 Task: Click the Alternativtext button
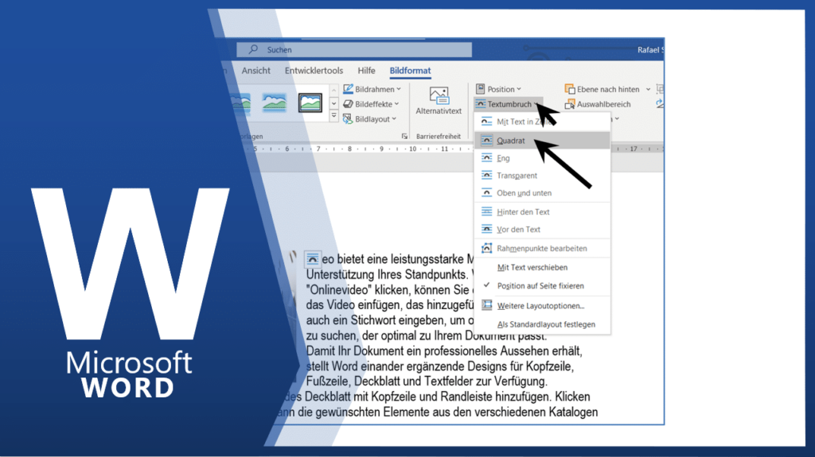(439, 101)
